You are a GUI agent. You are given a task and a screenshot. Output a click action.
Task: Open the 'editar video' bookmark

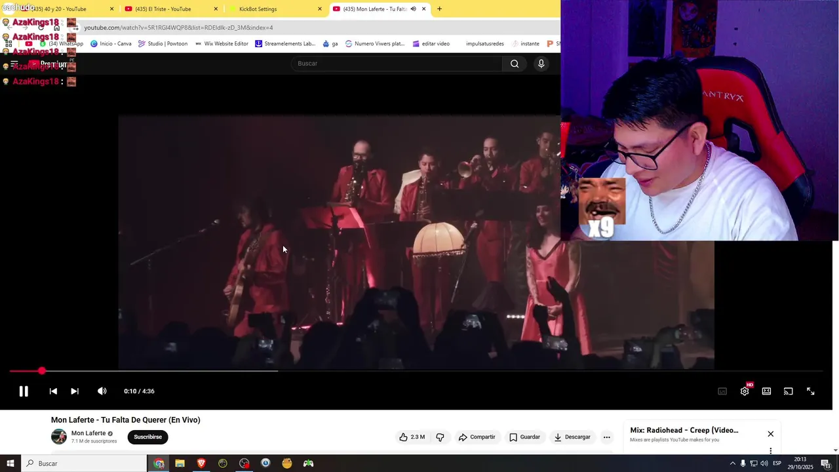(431, 44)
